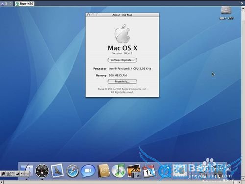The image size is (245, 184).
Task: Close the viewer using top-right X
Action: tap(242, 3)
